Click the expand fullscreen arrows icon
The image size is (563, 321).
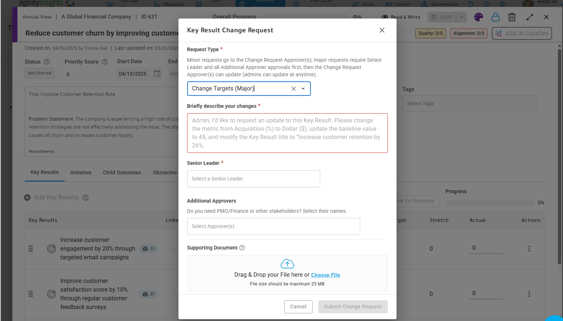coord(530,17)
